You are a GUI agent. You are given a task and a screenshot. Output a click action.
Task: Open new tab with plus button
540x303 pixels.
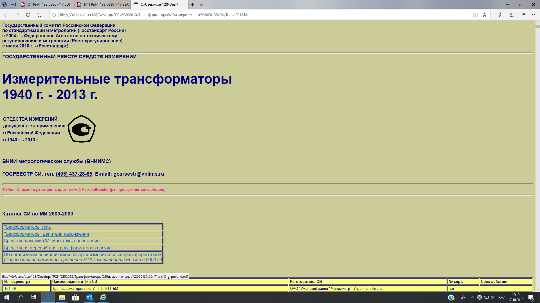pos(192,4)
